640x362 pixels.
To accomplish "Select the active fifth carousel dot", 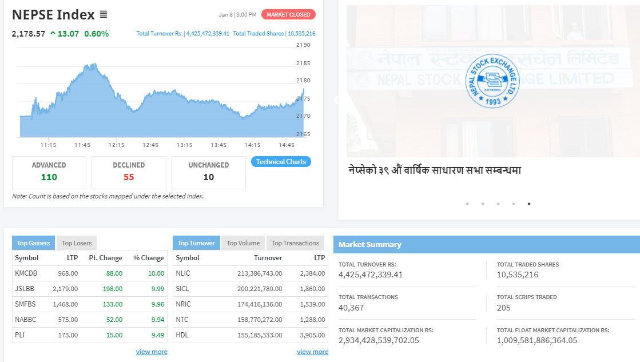I will 529,204.
